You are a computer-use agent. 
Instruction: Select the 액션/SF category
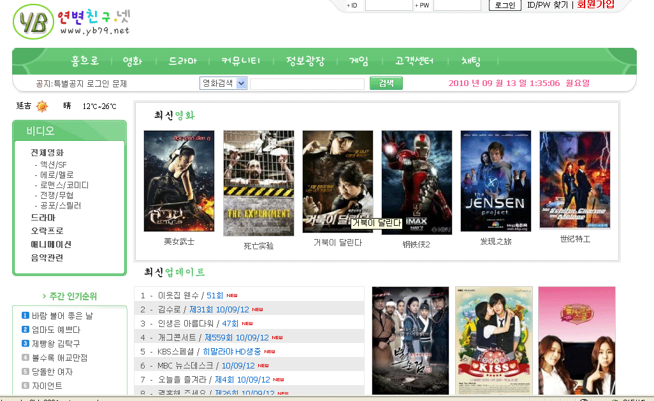[53, 165]
